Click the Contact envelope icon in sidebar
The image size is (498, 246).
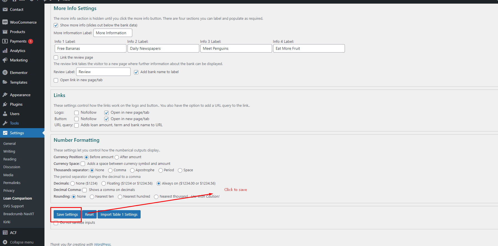click(x=5, y=9)
